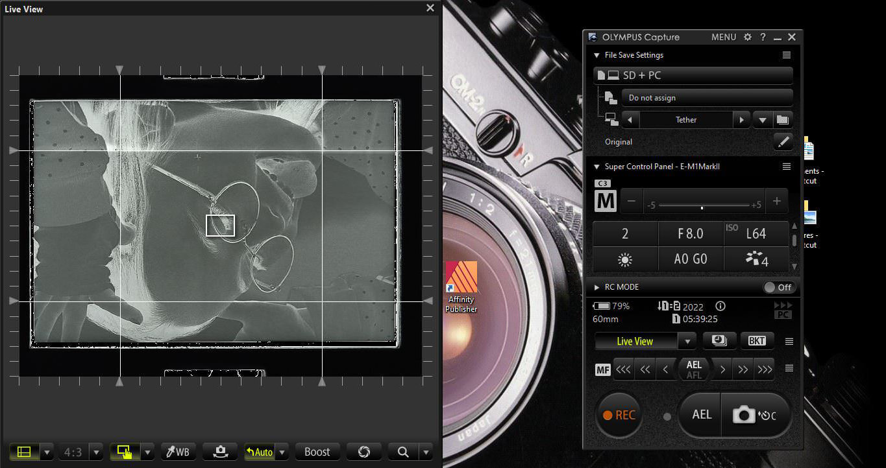
Task: Click the REC button
Action: tap(619, 415)
